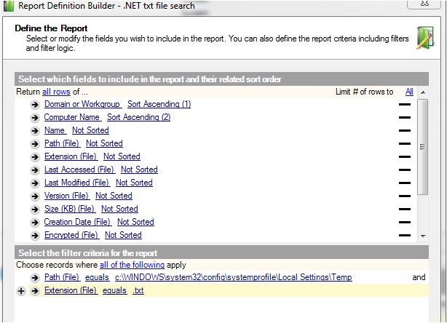The image size is (447, 323).
Task: Change the Not Sorted setting for Encrypted (File)
Action: pyautogui.click(x=123, y=235)
